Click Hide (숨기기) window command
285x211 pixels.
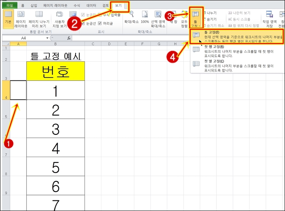pyautogui.click(x=211, y=19)
